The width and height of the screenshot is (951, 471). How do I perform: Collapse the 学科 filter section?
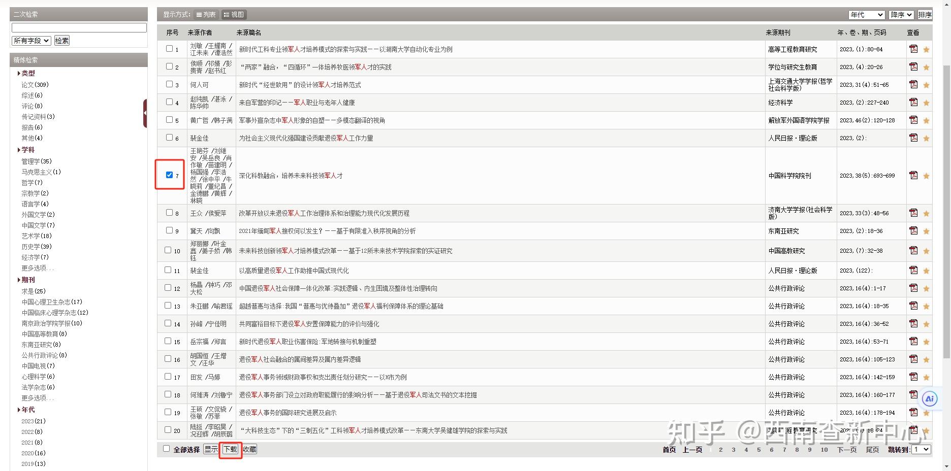(27, 150)
